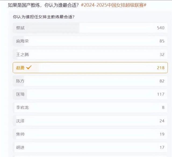Click the 540 vote count for 蔡斌
Screen dimensions: 172x157
(160, 28)
